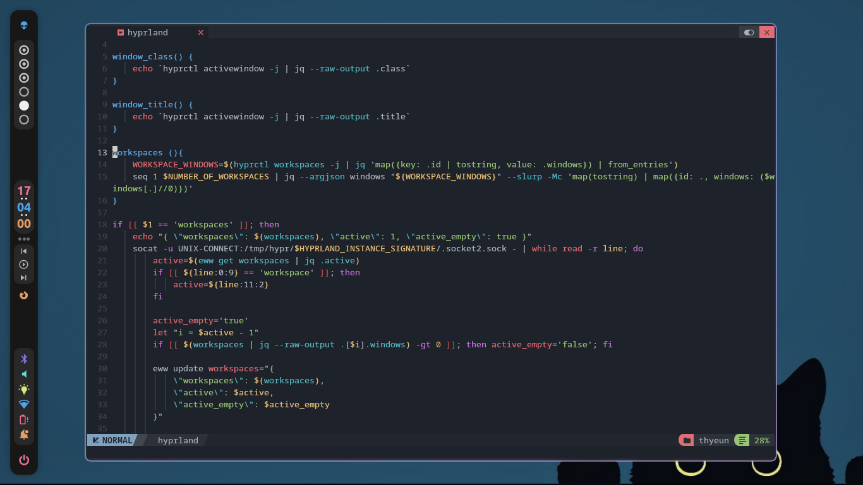Image resolution: width=863 pixels, height=485 pixels.
Task: Skip to the previous track
Action: click(x=24, y=251)
